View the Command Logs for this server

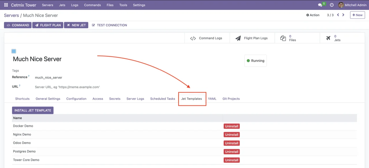[207, 38]
